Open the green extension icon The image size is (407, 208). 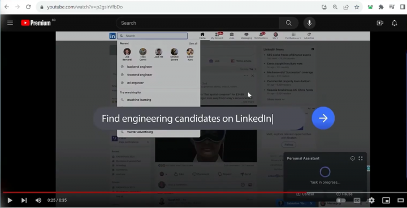[x=370, y=7]
